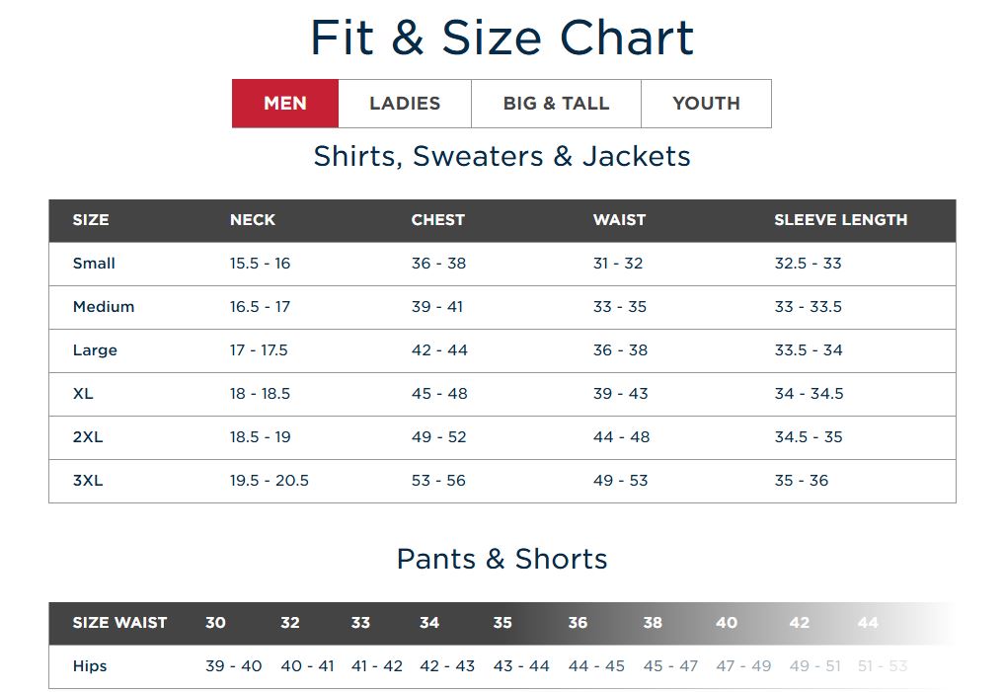Switch to the LADIES tab
The height and width of the screenshot is (692, 1004).
click(x=405, y=103)
